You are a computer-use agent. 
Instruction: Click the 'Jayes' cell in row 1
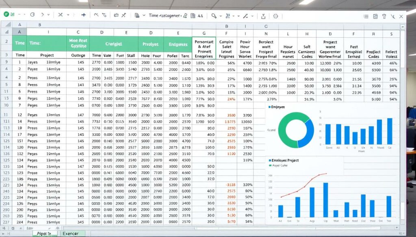pos(32,62)
